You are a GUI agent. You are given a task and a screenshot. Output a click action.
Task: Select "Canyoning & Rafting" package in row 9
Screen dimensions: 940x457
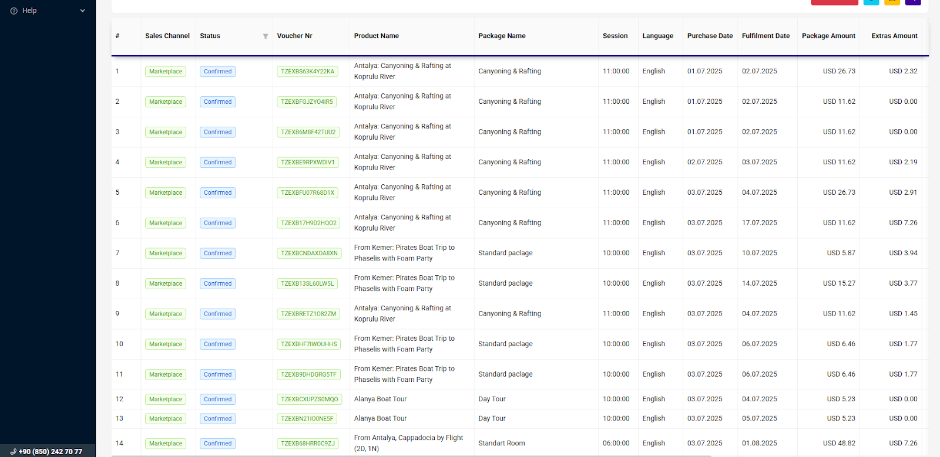tap(509, 314)
